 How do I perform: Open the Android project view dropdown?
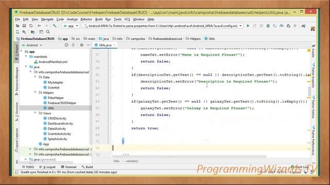point(32,45)
